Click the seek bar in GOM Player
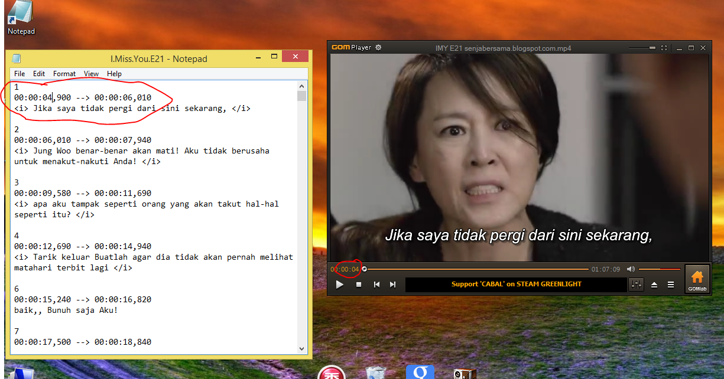 (475, 269)
